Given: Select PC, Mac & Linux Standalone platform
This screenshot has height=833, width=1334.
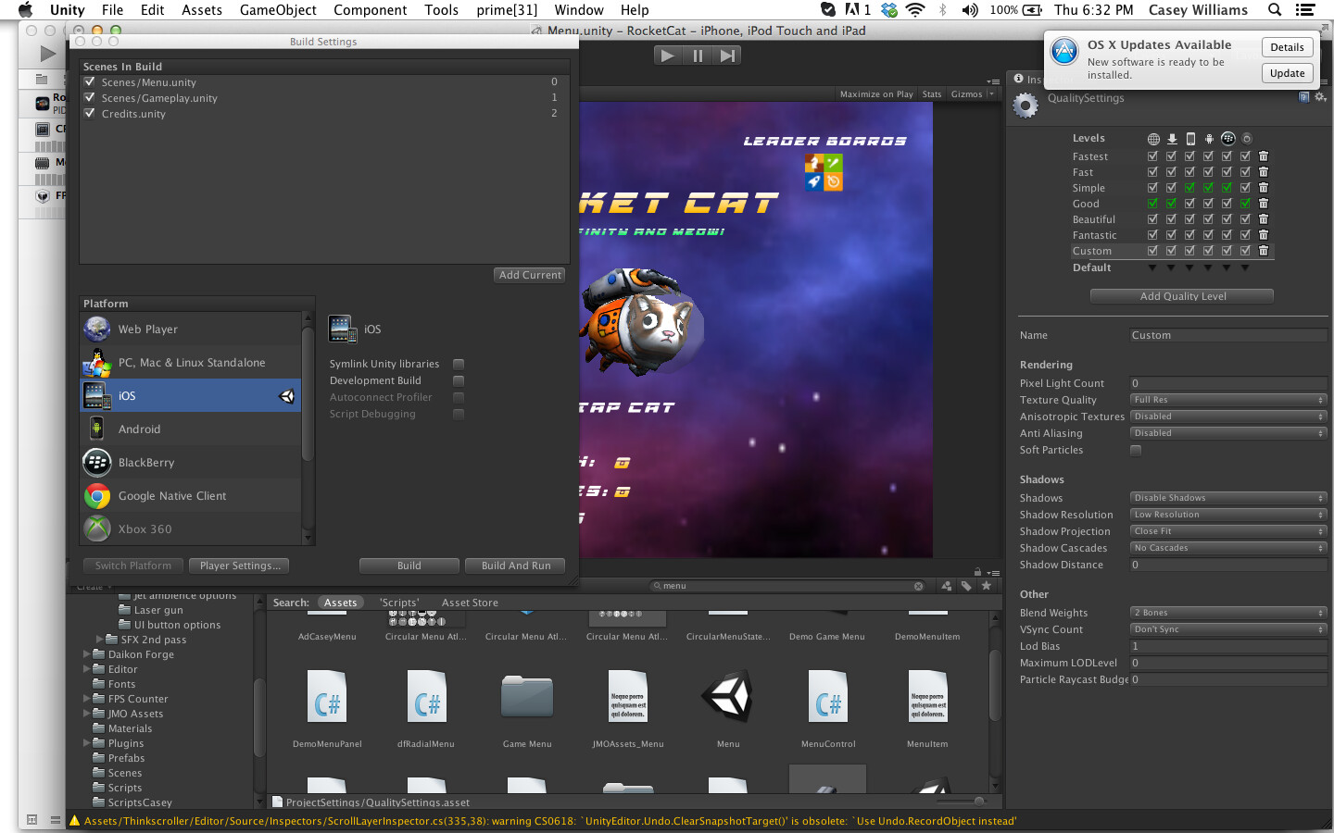Looking at the screenshot, I should pyautogui.click(x=191, y=362).
